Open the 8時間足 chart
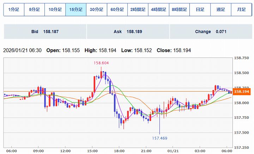 pyautogui.click(x=179, y=10)
